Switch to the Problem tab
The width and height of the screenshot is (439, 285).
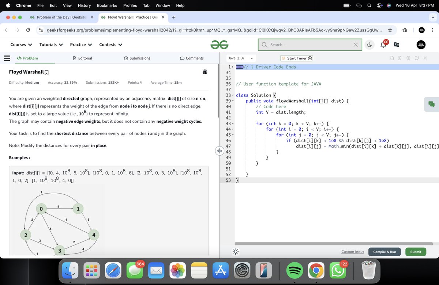27,58
